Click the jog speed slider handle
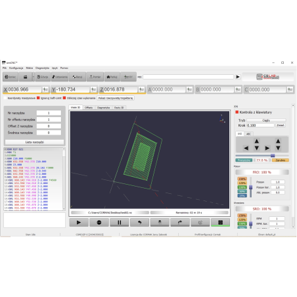297x297 pixels. pyautogui.click(x=273, y=155)
